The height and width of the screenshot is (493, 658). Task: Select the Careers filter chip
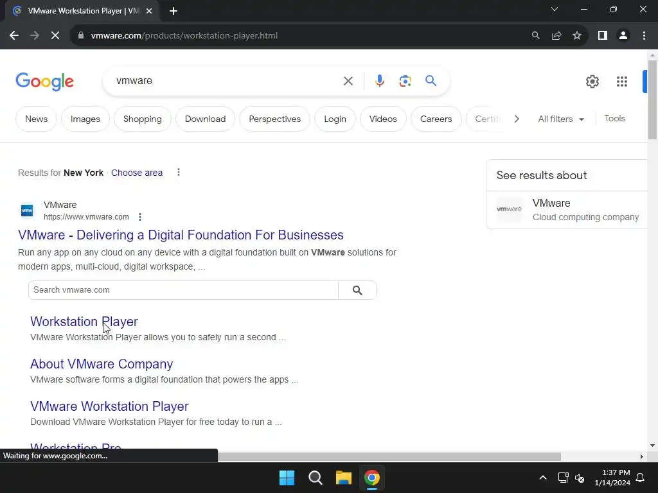436,119
